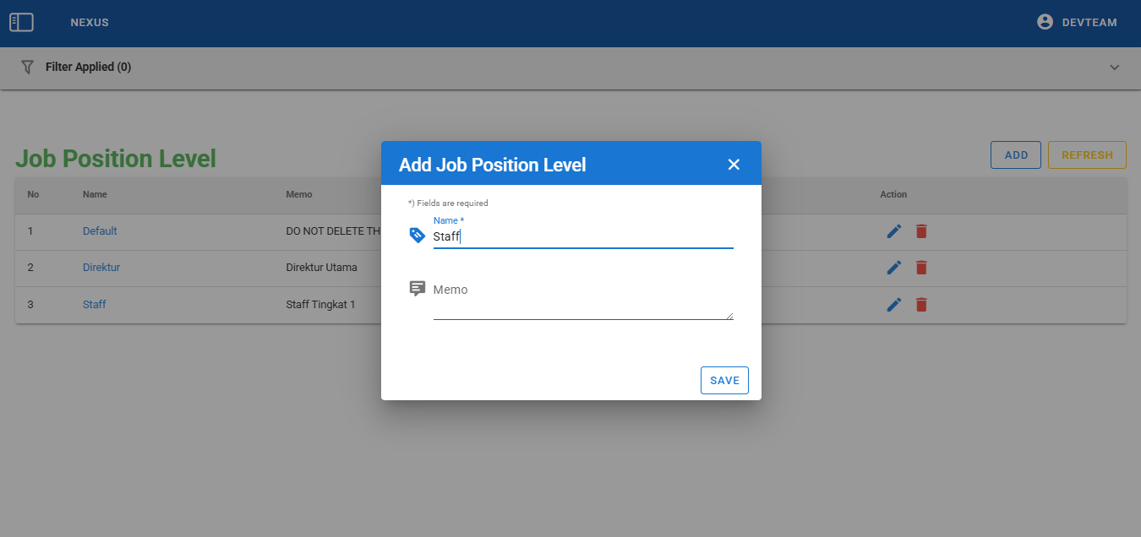Expand the Filter Applied panel chevron
Screen dimensions: 1141x537
point(1114,68)
